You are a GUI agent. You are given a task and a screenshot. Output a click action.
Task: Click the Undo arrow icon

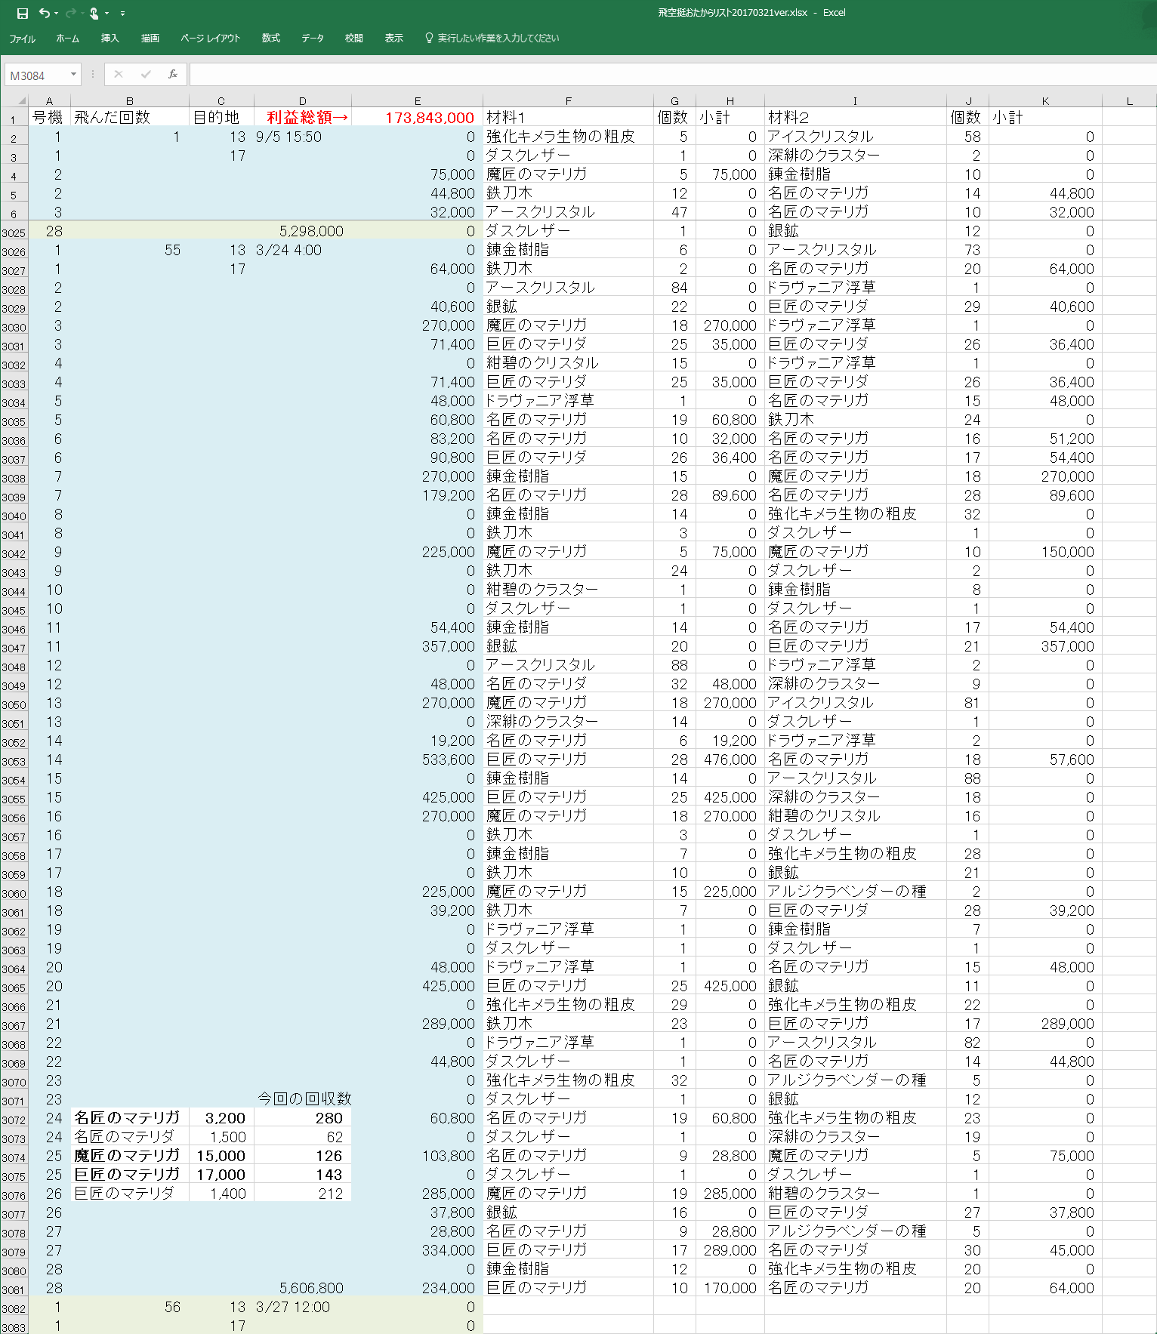[45, 13]
